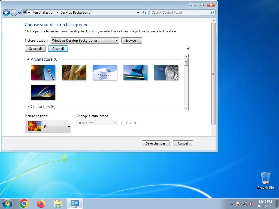Select the silver dotted facade wallpaper
This screenshot has height=209, width=279.
click(x=166, y=72)
